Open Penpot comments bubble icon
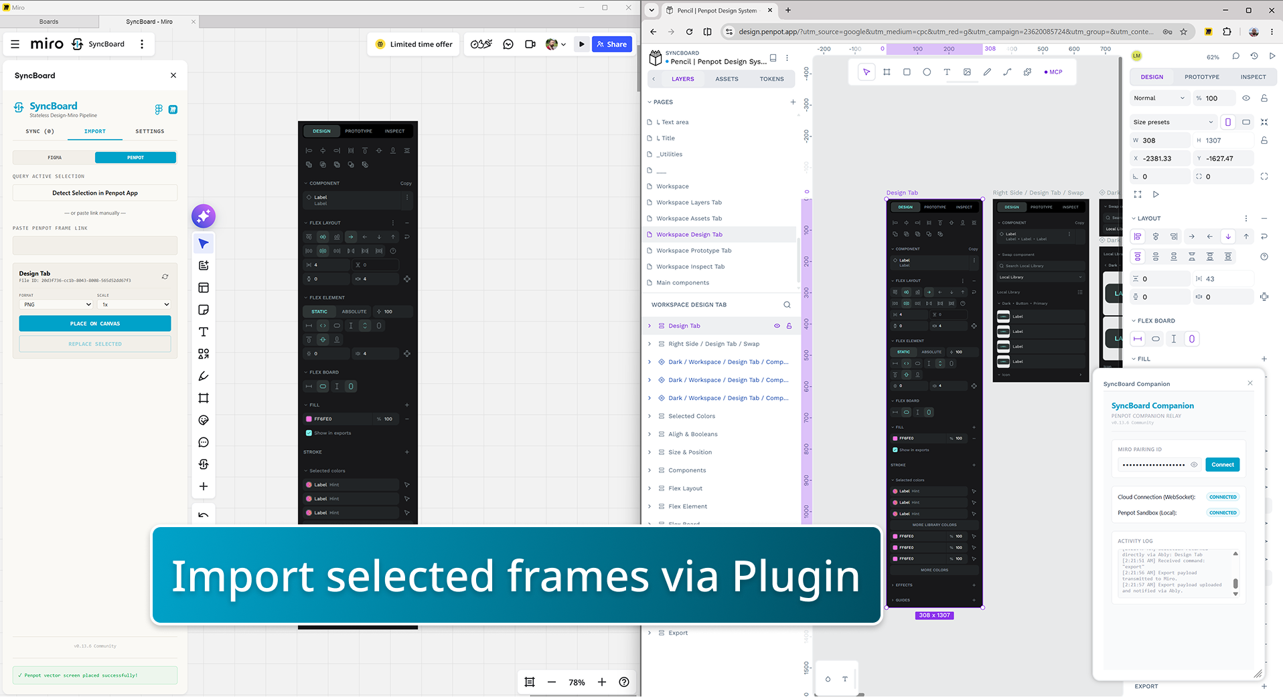The width and height of the screenshot is (1283, 697). [1236, 56]
